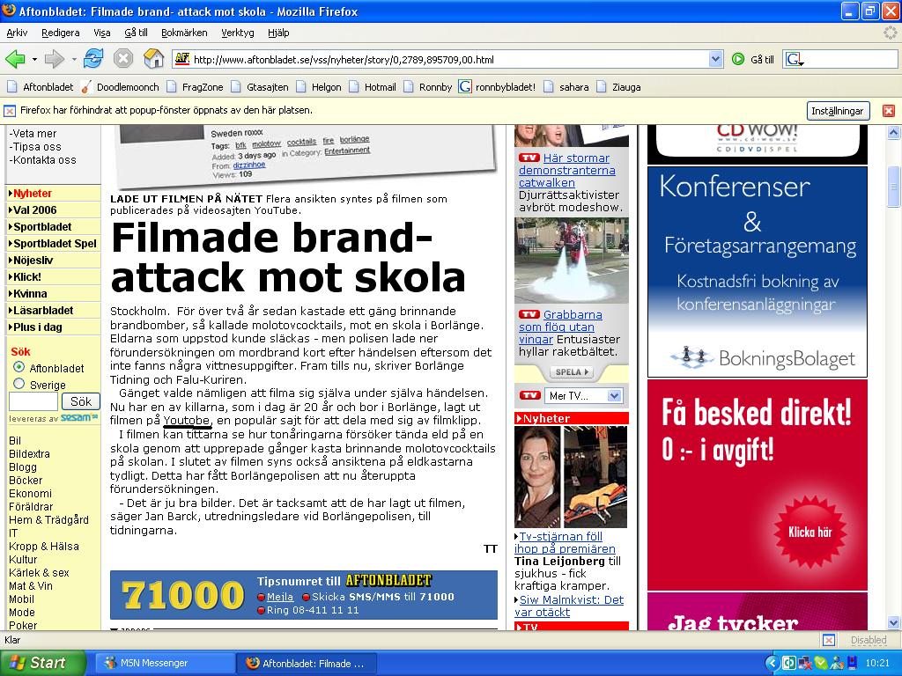Open the Ziauga bookmark
The height and width of the screenshot is (676, 902).
(619, 87)
